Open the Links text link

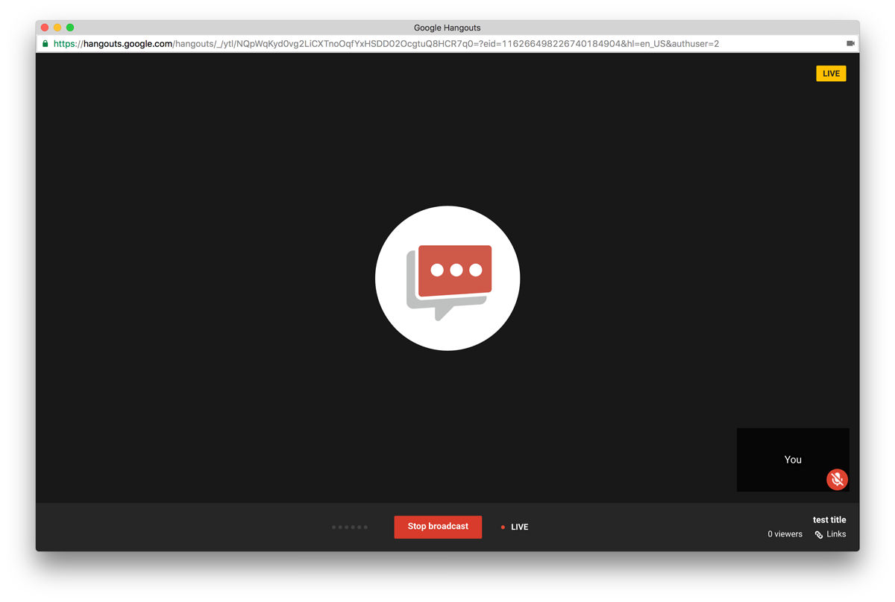836,534
